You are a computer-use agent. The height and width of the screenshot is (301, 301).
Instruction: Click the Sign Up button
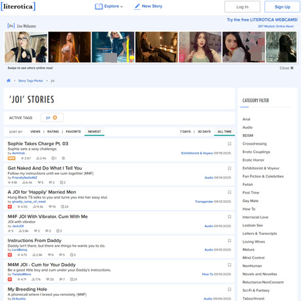tap(282, 7)
